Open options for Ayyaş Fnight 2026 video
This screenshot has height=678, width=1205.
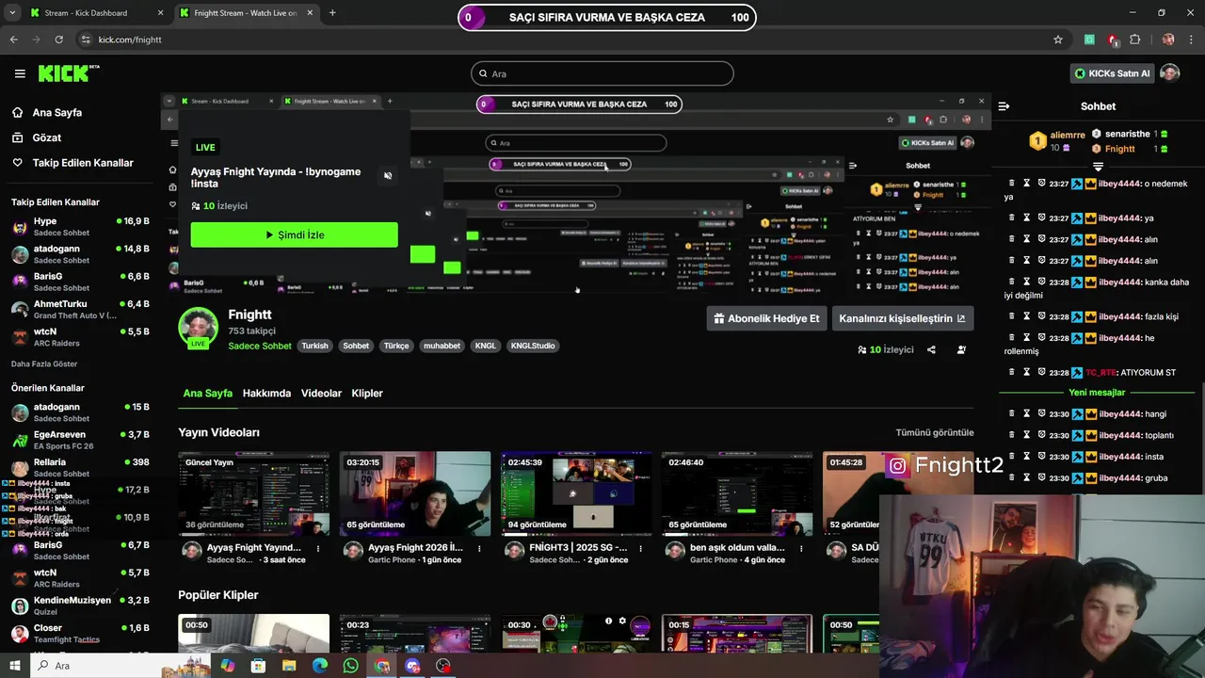coord(479,548)
